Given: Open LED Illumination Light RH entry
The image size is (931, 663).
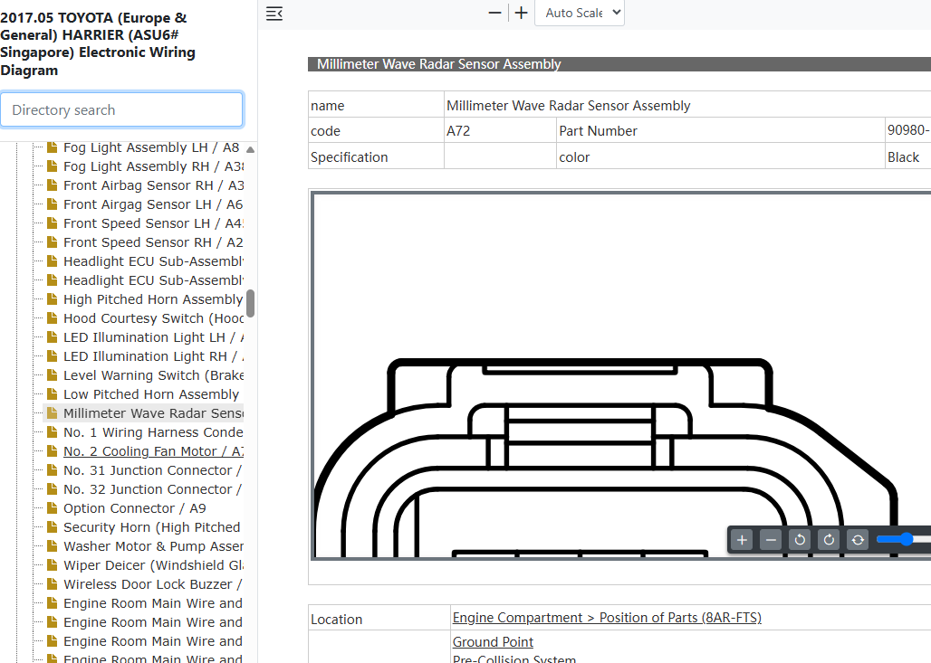Looking at the screenshot, I should tap(153, 355).
